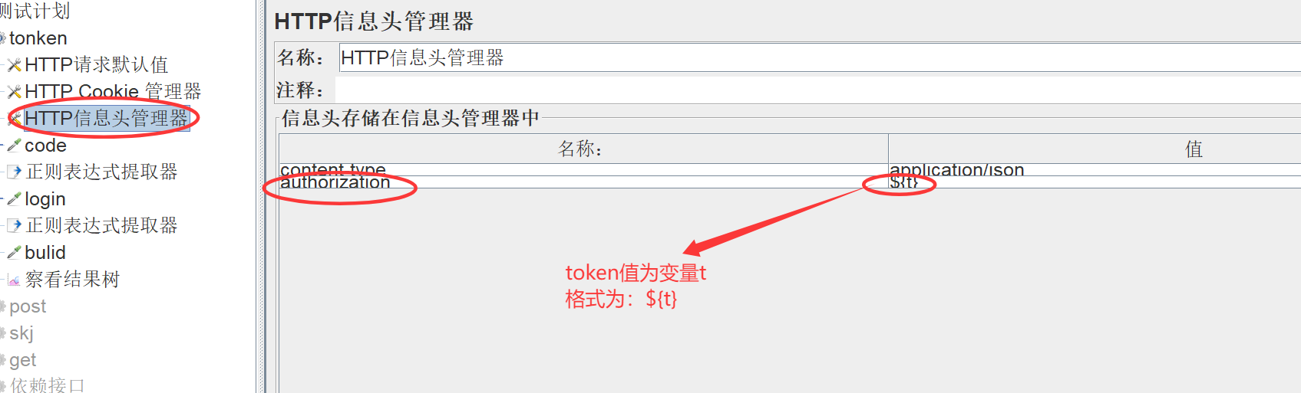Click the HTTP Cookie 管理器 config icon

point(14,92)
